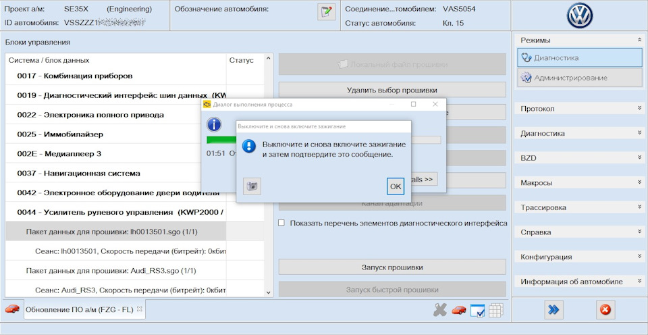This screenshot has width=648, height=335.
Task: Select Диагностика mode button
Action: [x=579, y=57]
